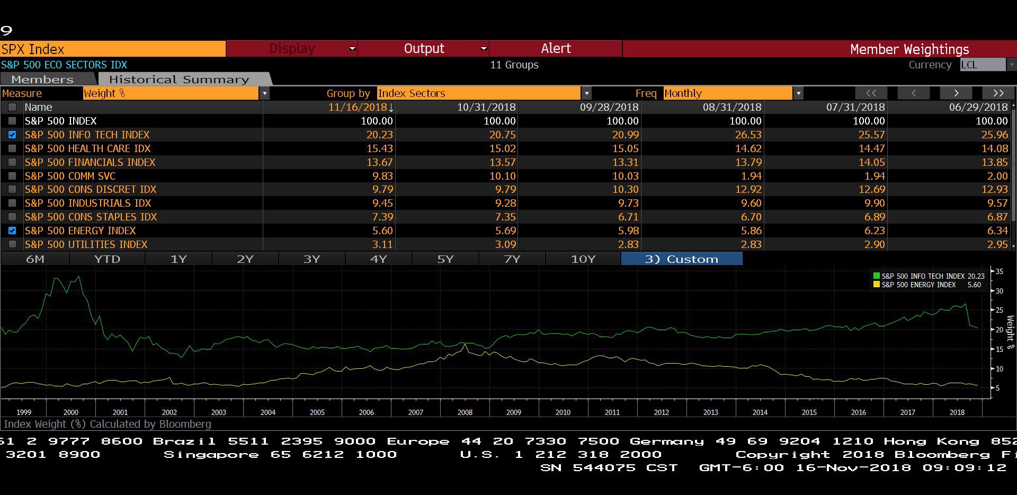Image resolution: width=1017 pixels, height=495 pixels.
Task: Click the S&P 500 ECO SECTORS IDX link
Action: 64,65
